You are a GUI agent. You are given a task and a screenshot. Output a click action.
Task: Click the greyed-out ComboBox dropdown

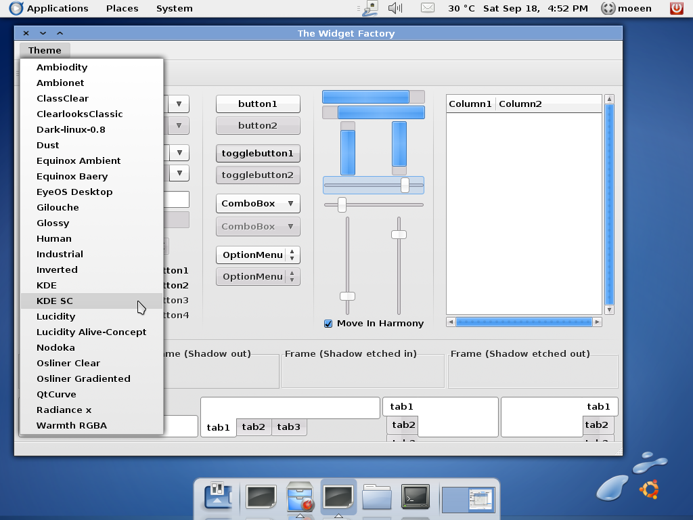click(258, 226)
